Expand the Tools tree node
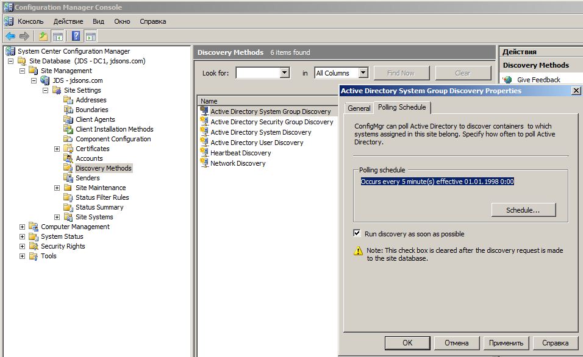This screenshot has width=583, height=357. point(23,256)
